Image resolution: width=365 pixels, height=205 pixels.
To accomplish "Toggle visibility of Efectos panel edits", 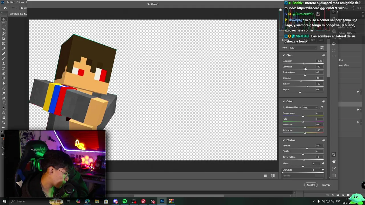I will click(324, 140).
